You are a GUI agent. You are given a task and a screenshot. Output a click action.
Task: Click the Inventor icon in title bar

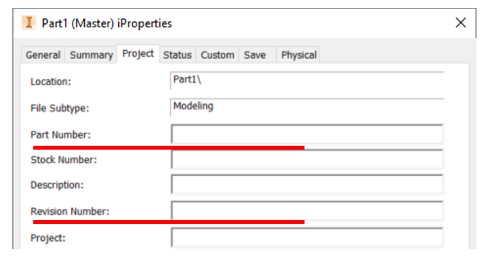tap(29, 23)
